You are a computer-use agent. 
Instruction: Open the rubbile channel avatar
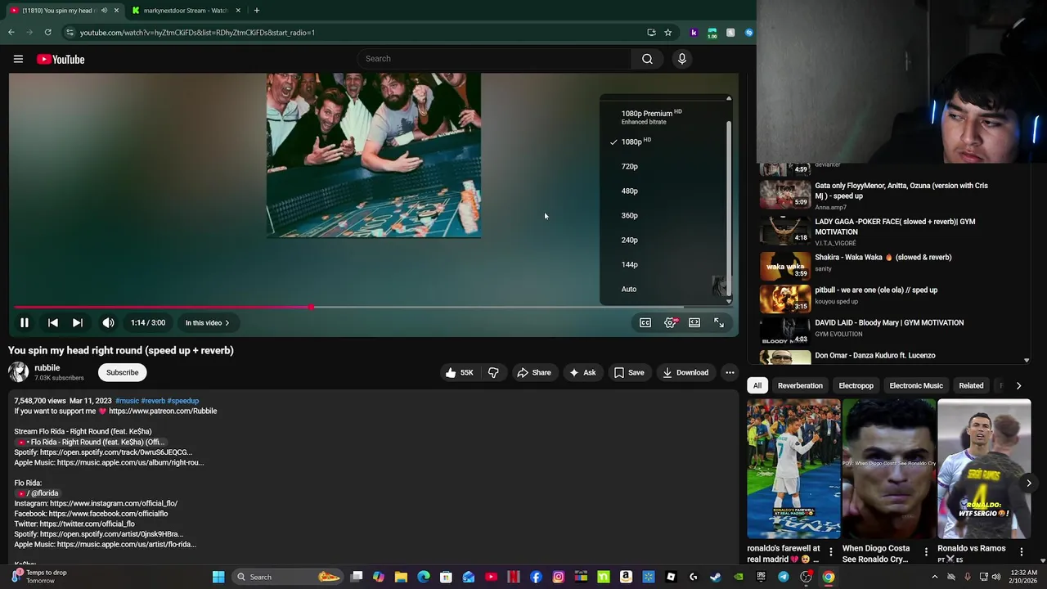coord(18,372)
